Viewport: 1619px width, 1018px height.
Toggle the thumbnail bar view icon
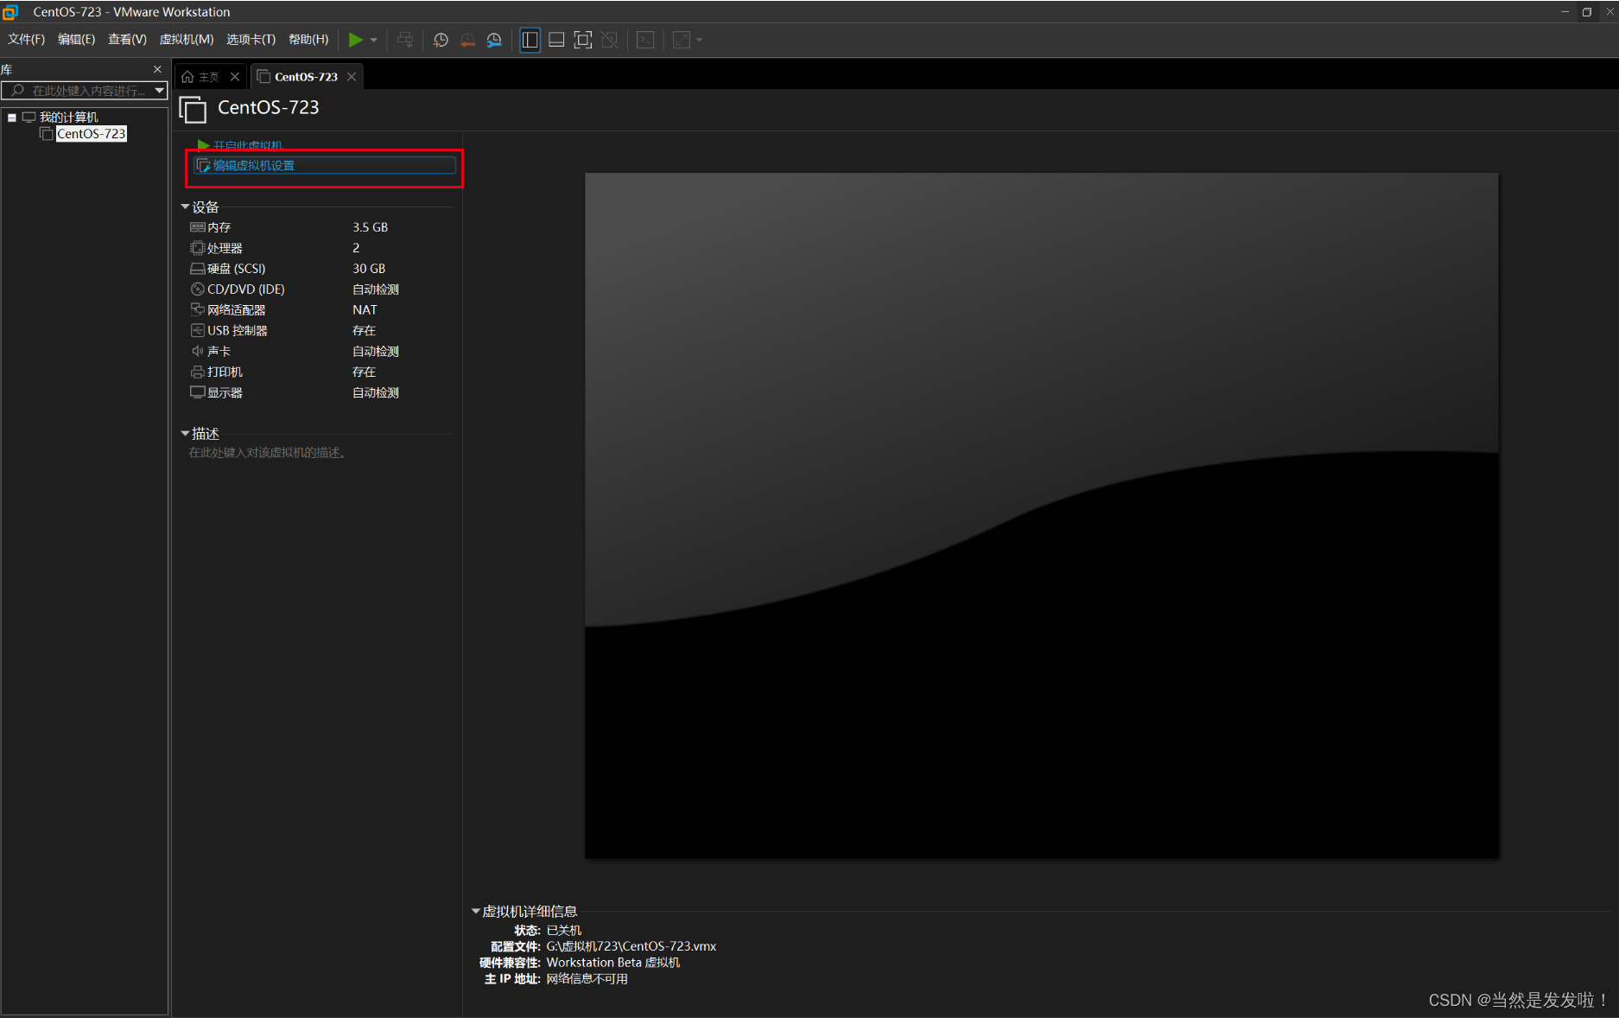556,40
